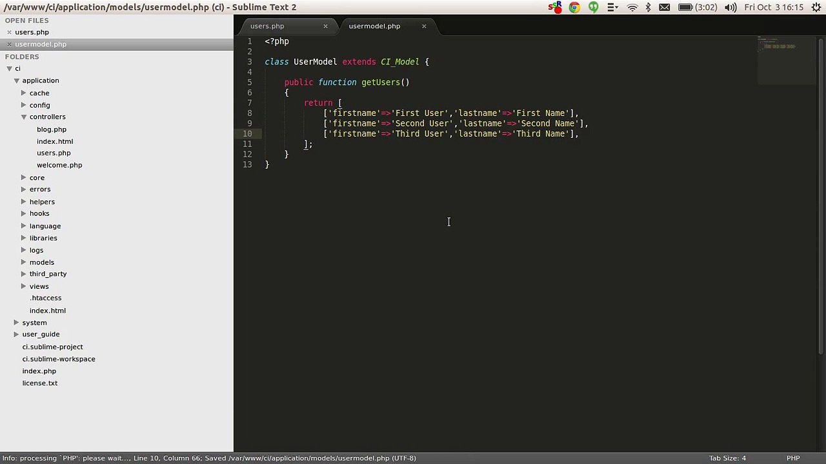
Task: Place cursor on line 9 Second User
Action: pyautogui.click(x=423, y=124)
